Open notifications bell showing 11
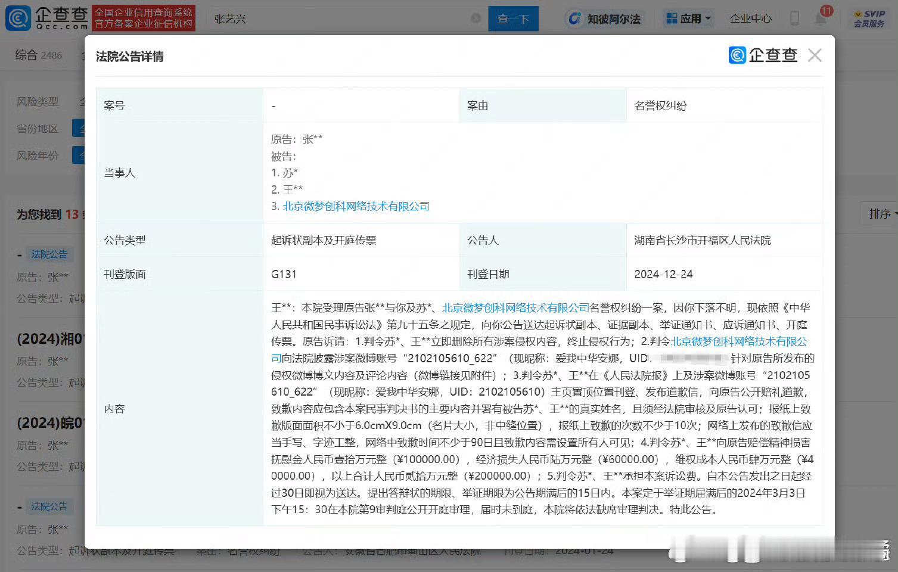Image resolution: width=898 pixels, height=572 pixels. click(x=821, y=18)
